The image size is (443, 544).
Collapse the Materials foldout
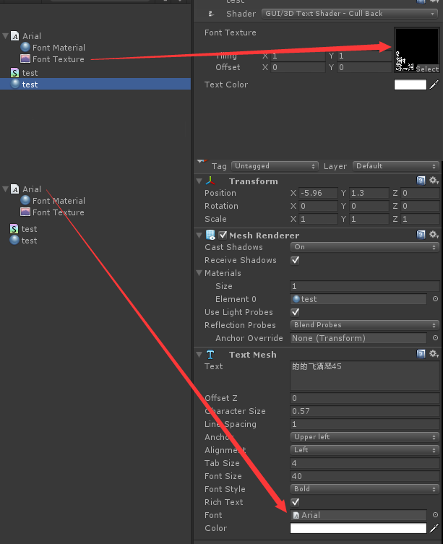coord(199,273)
